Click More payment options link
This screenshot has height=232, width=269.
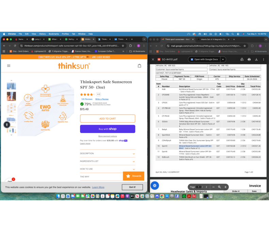pyautogui.click(x=108, y=136)
